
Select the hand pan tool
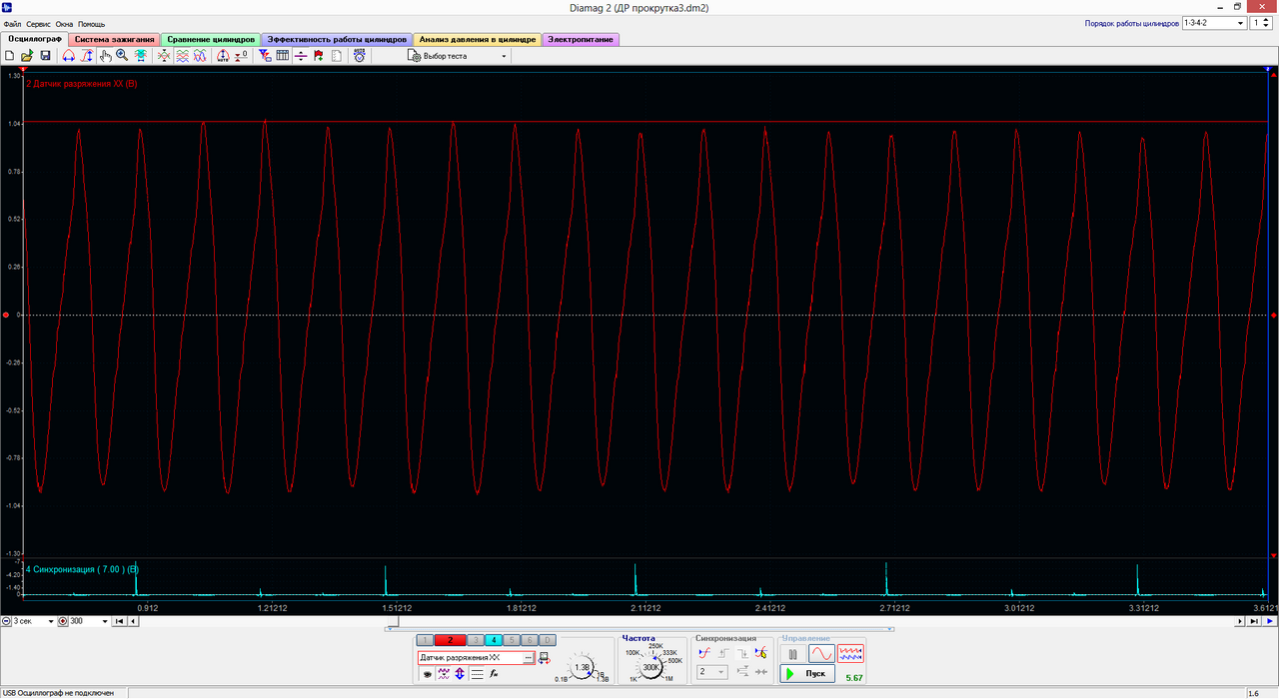[x=106, y=56]
